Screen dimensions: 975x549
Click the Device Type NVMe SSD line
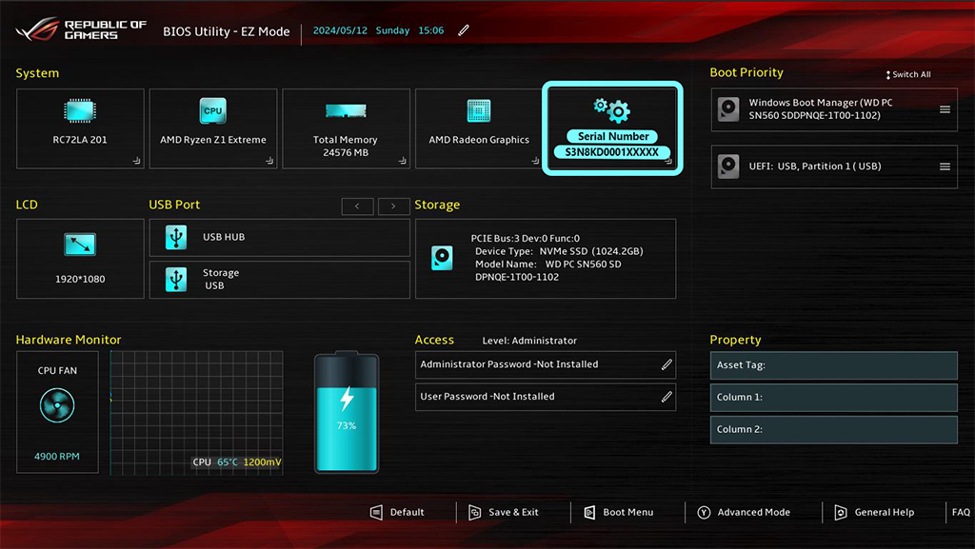pos(559,251)
